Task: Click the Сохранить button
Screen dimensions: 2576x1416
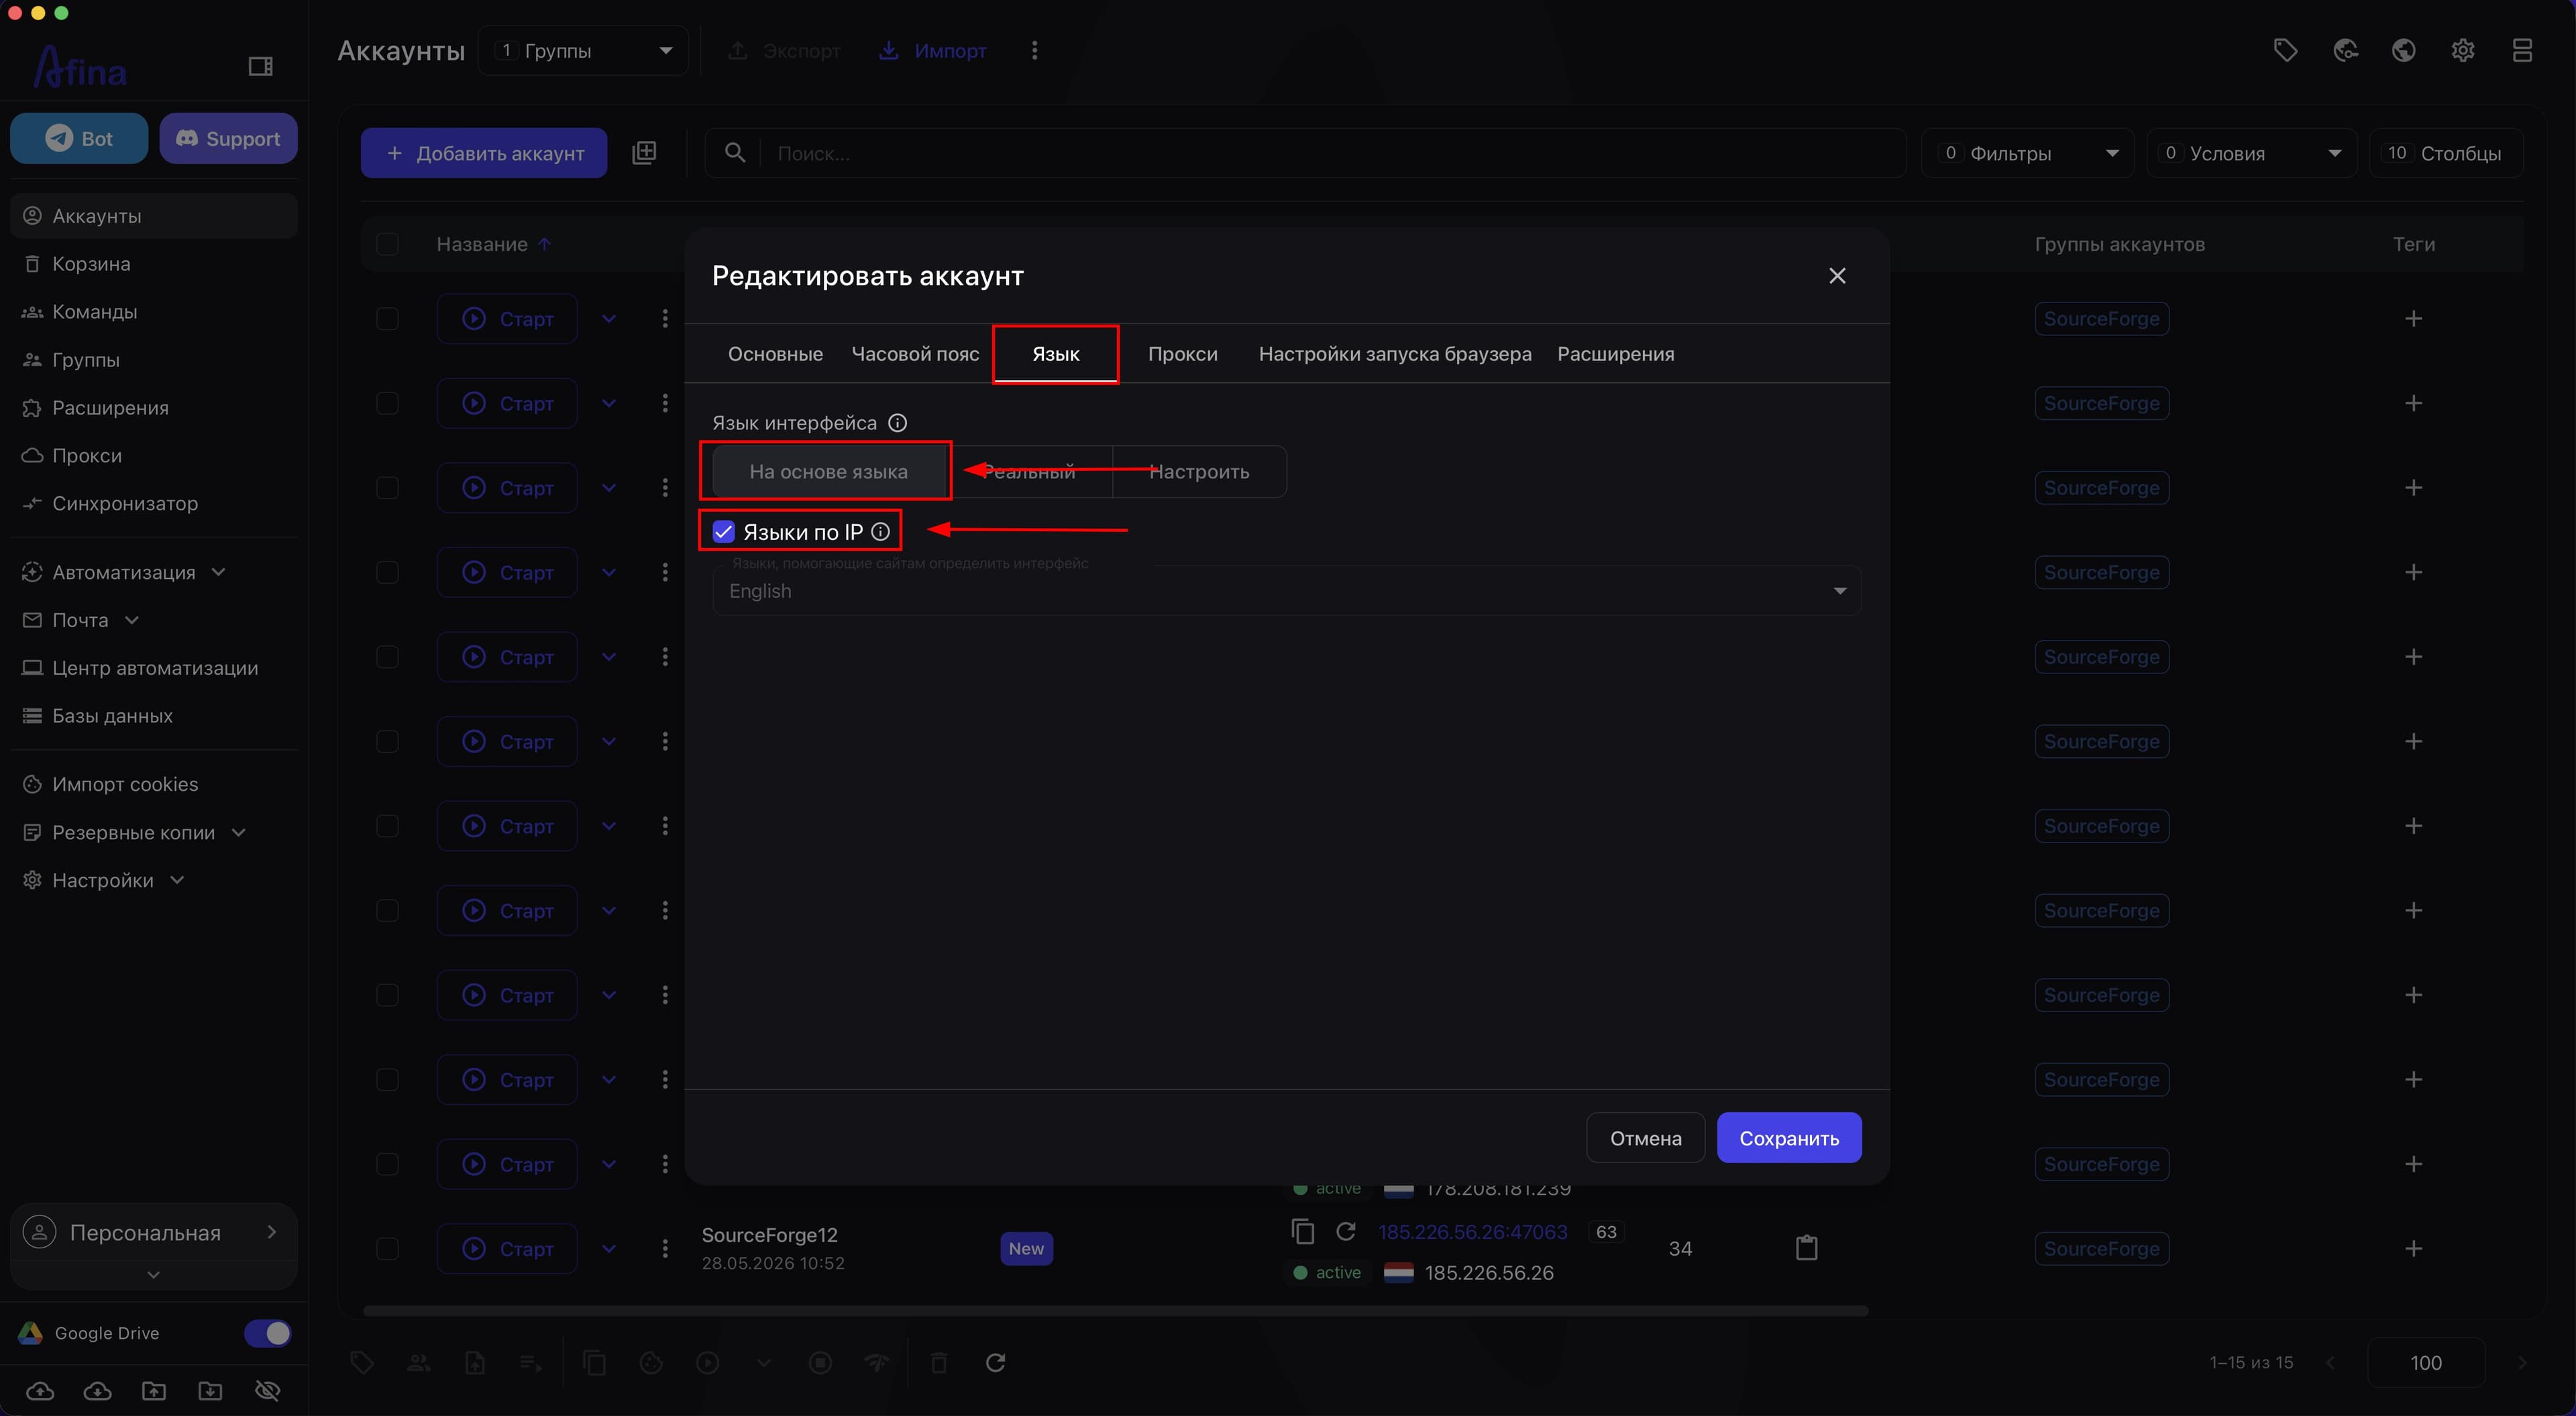Action: click(1789, 1138)
